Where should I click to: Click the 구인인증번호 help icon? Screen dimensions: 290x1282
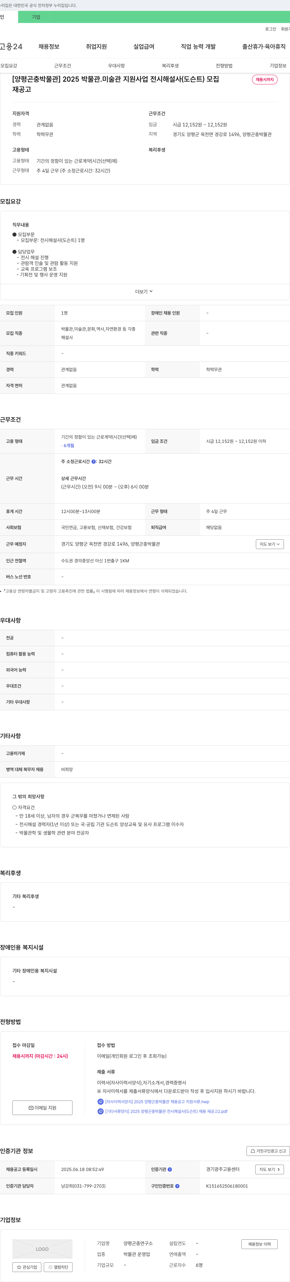point(177,1186)
